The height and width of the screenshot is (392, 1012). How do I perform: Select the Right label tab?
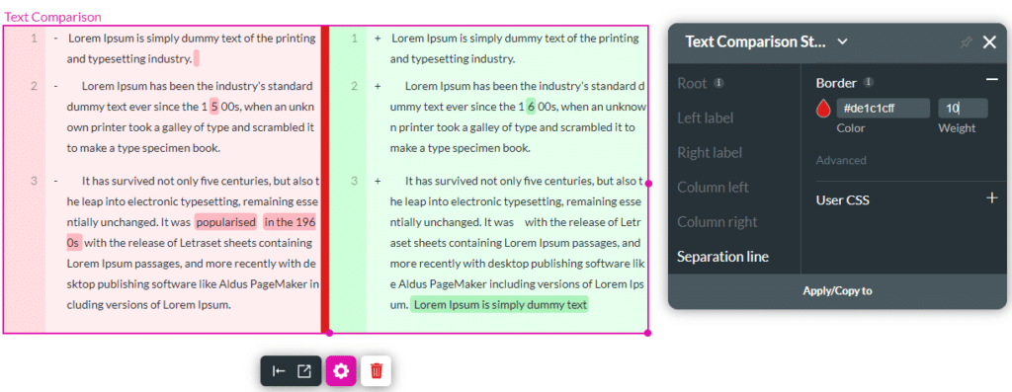point(710,153)
